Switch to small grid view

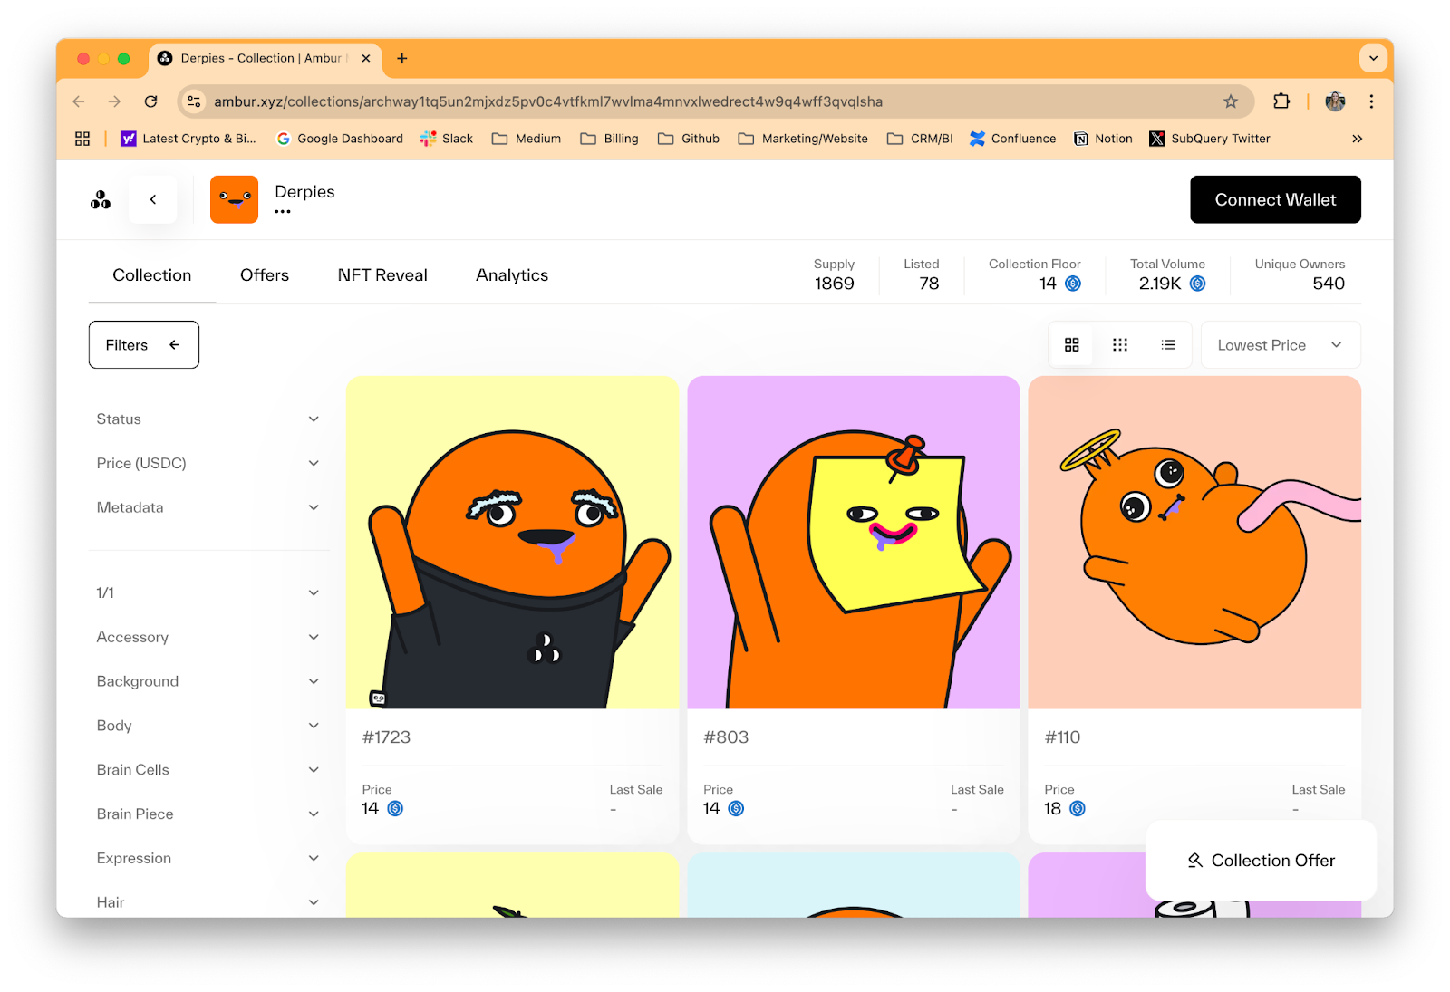pyautogui.click(x=1120, y=345)
